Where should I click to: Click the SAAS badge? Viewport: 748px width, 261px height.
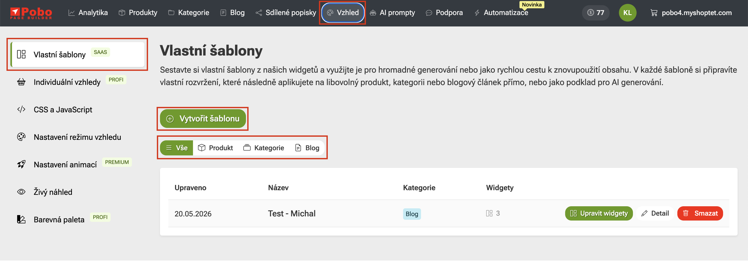(100, 52)
